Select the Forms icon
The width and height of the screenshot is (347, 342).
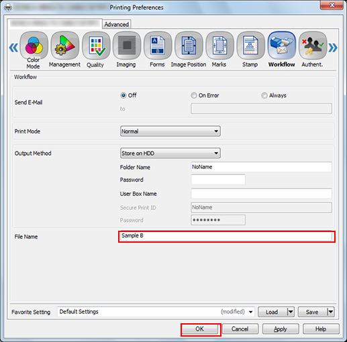click(x=158, y=46)
